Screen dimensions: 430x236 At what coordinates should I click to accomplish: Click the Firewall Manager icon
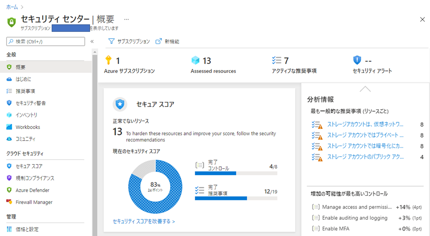click(x=9, y=202)
